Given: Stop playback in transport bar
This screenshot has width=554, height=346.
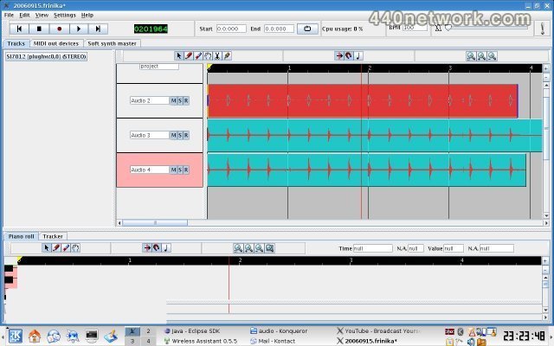Looking at the screenshot, I should [x=39, y=29].
